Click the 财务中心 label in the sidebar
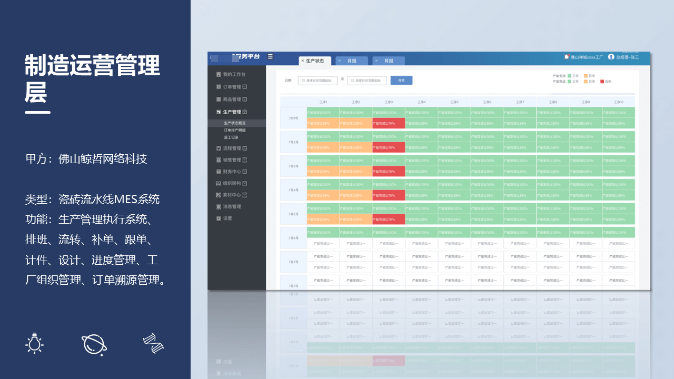 tap(232, 172)
